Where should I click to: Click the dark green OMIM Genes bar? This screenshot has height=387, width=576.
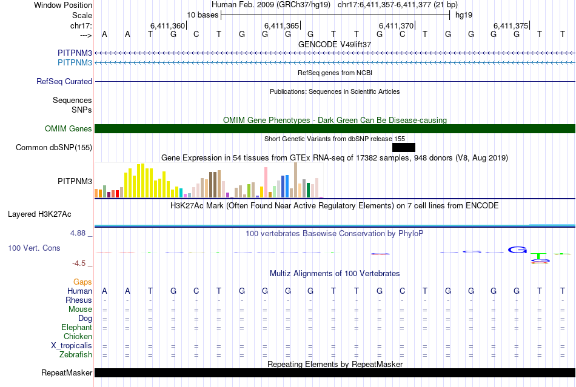335,129
